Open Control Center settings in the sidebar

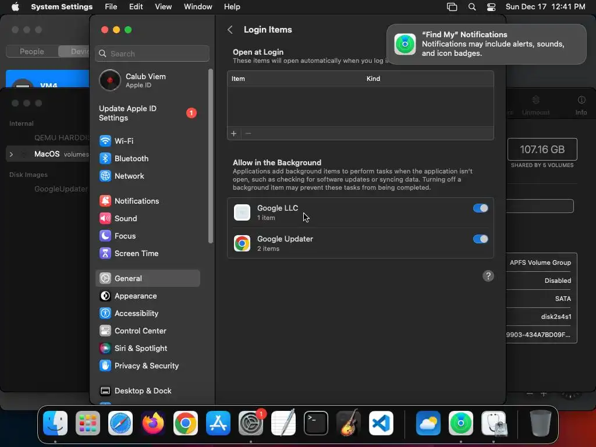point(147,331)
